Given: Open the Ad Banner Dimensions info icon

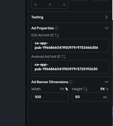Looking at the screenshot, I should tap(71, 82).
